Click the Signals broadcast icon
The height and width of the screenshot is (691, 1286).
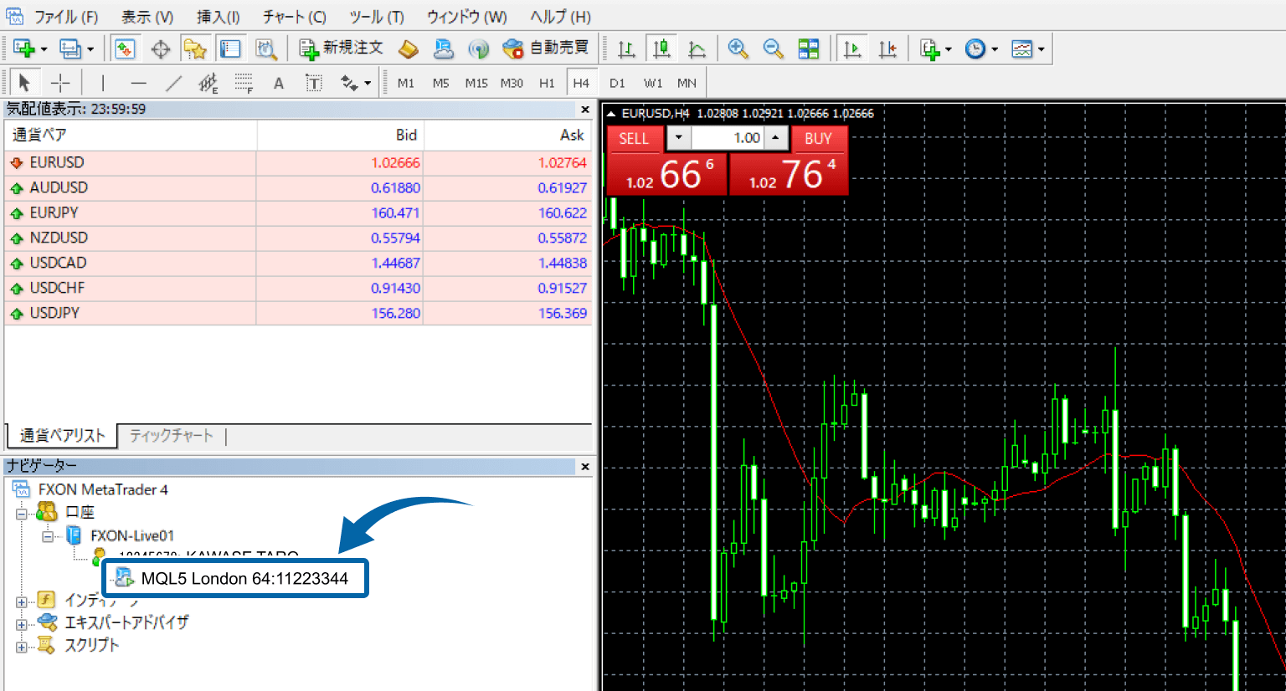[x=478, y=49]
